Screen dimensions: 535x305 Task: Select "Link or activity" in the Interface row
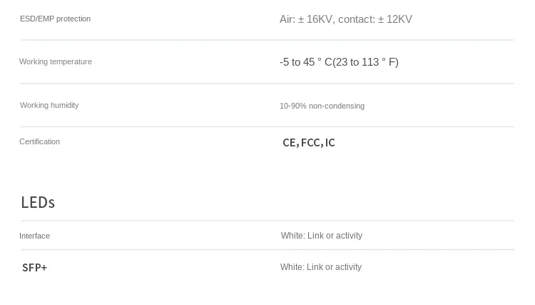click(335, 236)
